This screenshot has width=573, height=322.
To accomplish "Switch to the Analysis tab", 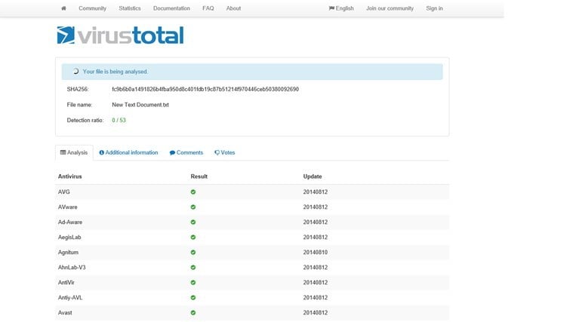I will 74,152.
